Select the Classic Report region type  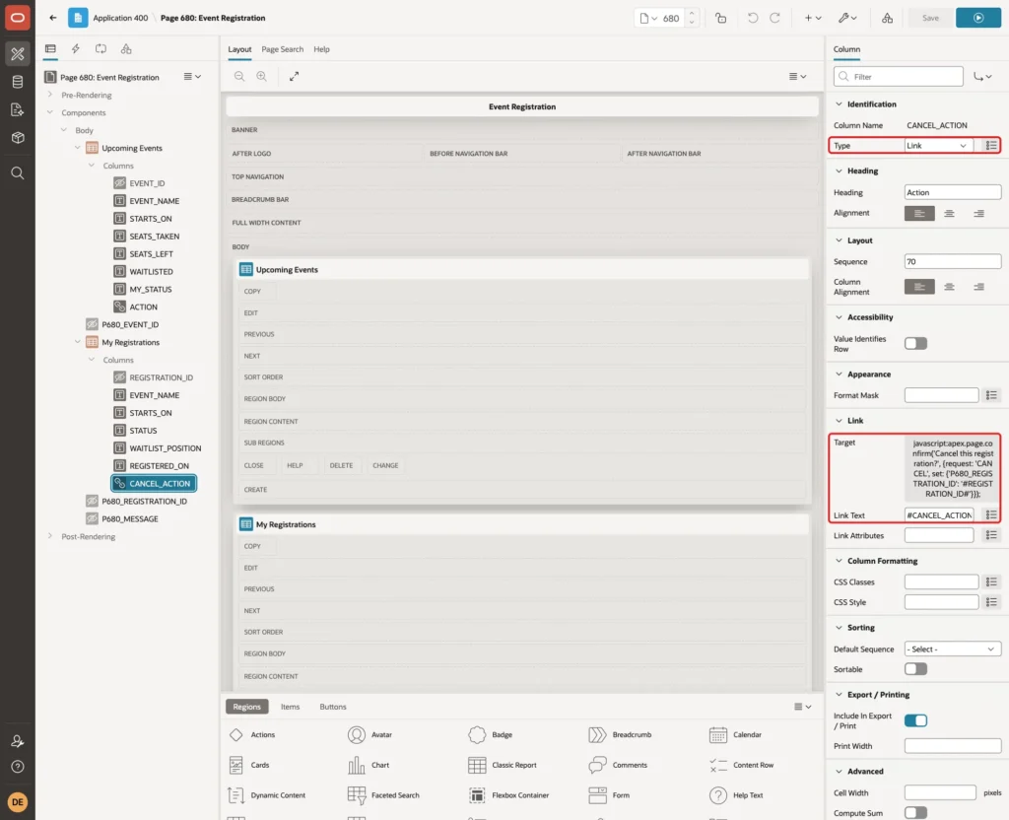503,765
